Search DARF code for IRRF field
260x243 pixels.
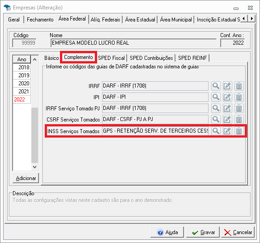(216, 86)
